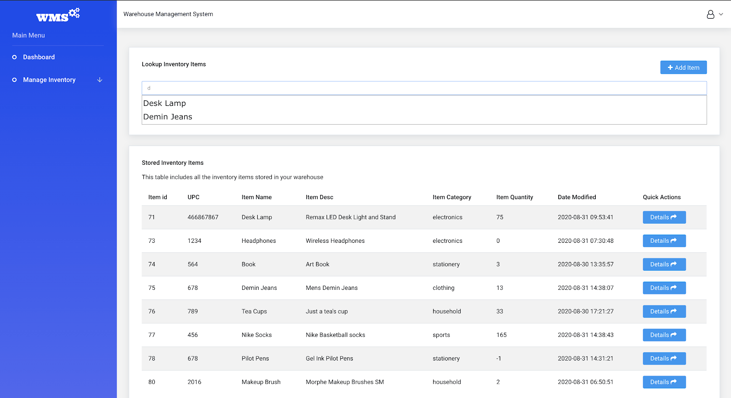Click the Dashboard circle bullet icon
This screenshot has width=731, height=398.
15,57
